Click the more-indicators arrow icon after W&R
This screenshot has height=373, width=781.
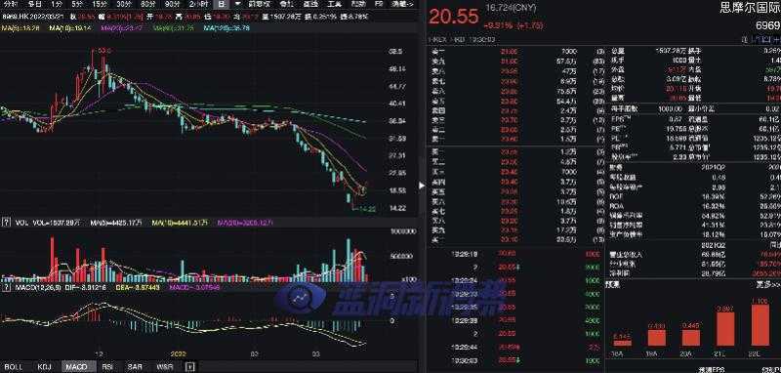(x=189, y=367)
